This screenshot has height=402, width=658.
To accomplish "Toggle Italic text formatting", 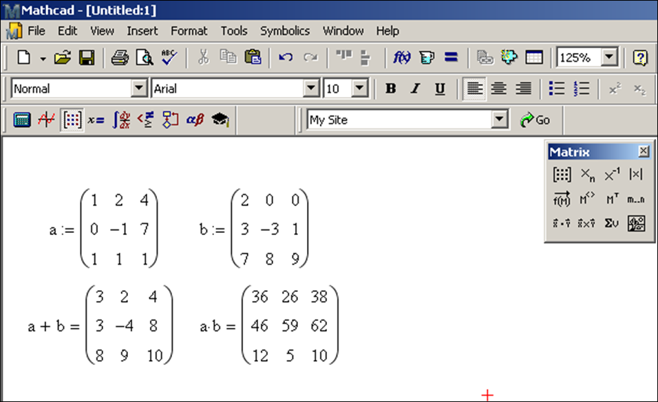I will click(x=415, y=89).
